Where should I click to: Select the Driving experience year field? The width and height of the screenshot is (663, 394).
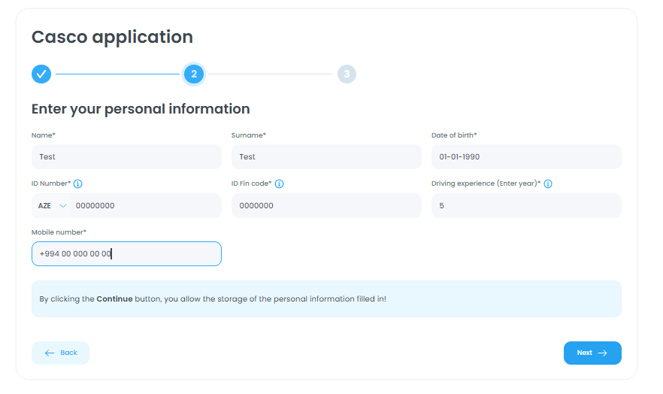pos(526,206)
